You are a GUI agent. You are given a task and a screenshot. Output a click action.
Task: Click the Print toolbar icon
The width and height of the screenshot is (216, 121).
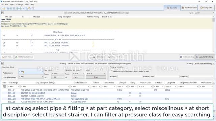[14, 8]
